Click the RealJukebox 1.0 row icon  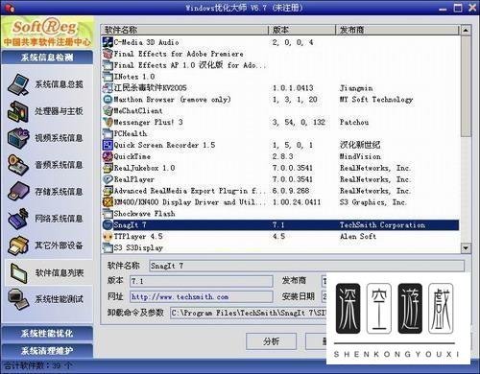pos(108,168)
